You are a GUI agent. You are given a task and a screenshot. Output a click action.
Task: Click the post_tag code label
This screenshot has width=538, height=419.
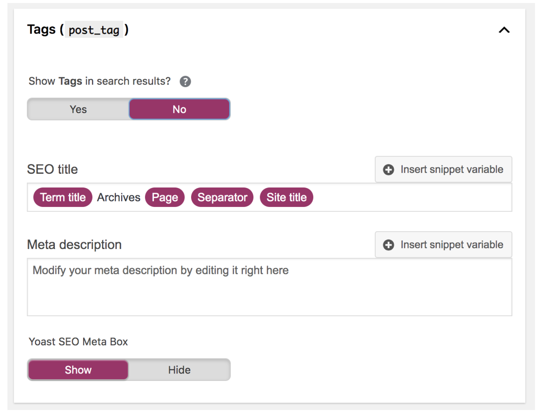click(94, 30)
